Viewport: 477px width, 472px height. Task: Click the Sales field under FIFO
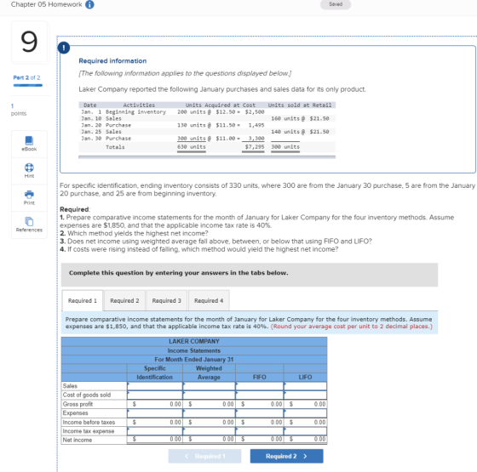[x=260, y=386]
